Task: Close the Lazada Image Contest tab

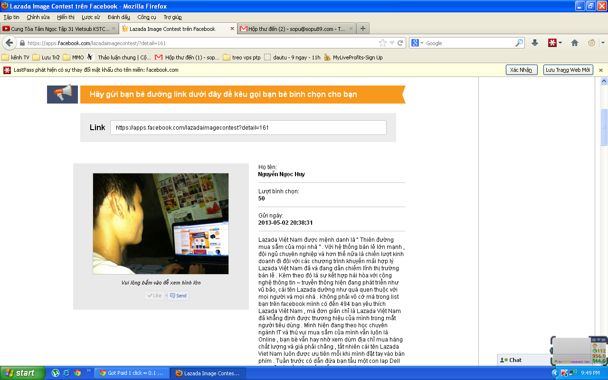Action: 232,28
